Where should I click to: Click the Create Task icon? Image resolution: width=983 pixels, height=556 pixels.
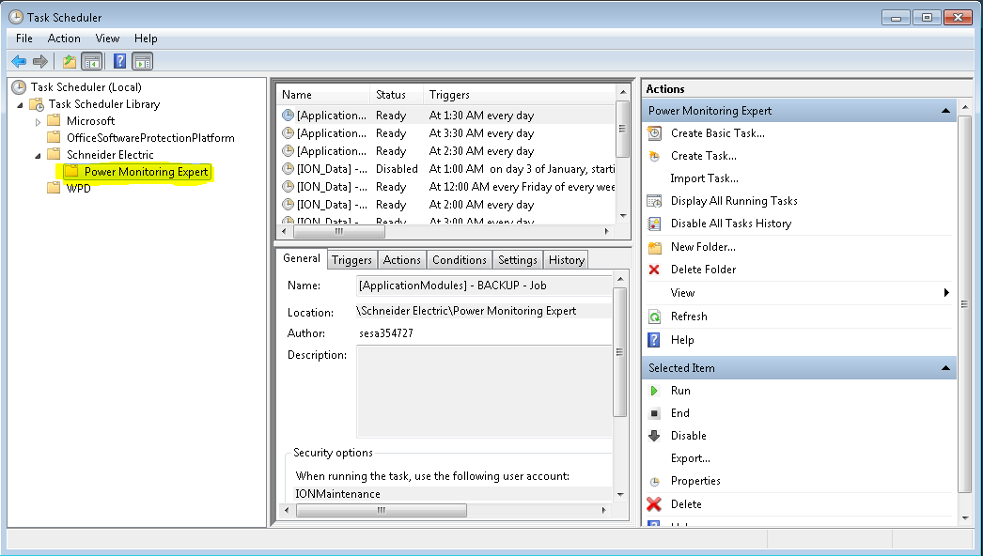tap(654, 156)
